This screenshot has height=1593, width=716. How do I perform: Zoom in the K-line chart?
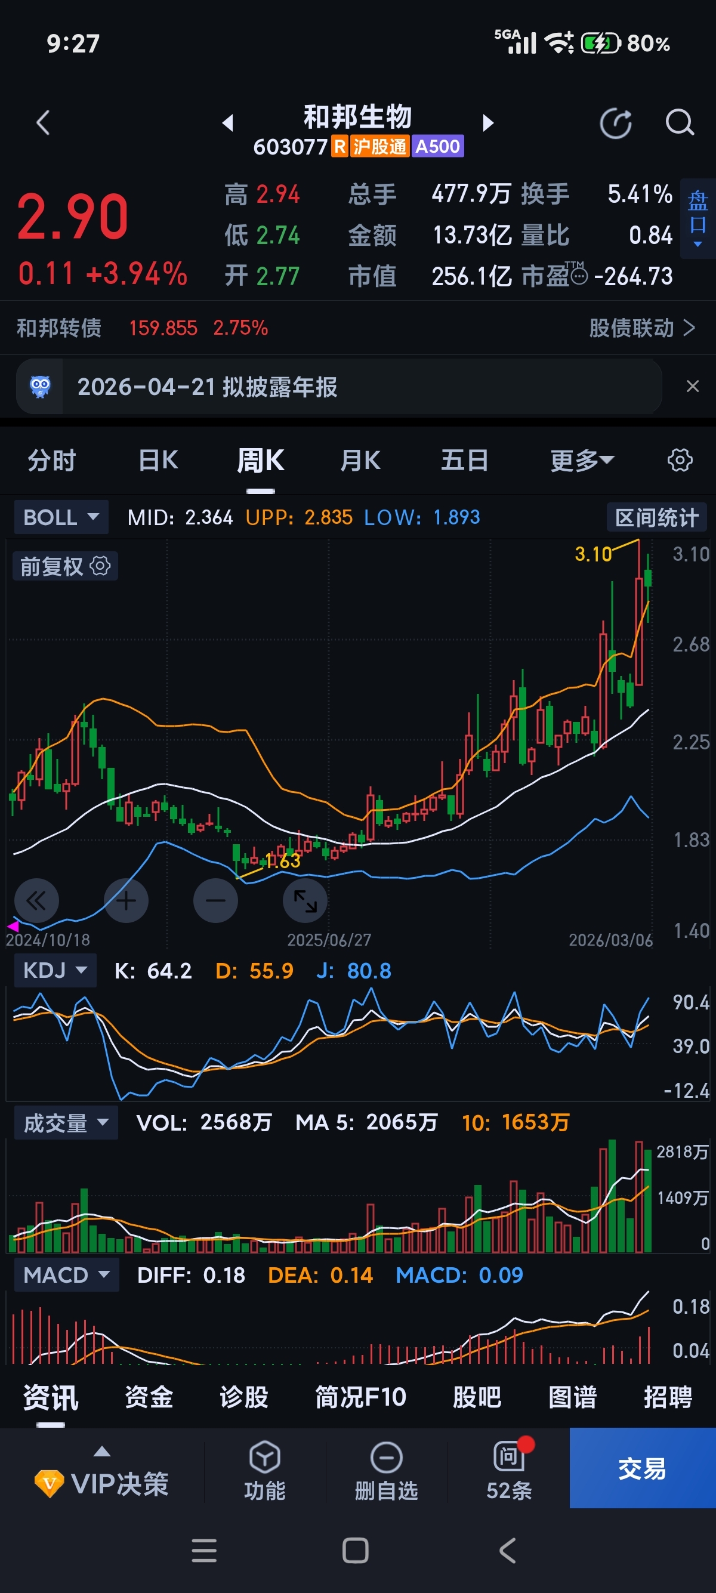[x=126, y=900]
